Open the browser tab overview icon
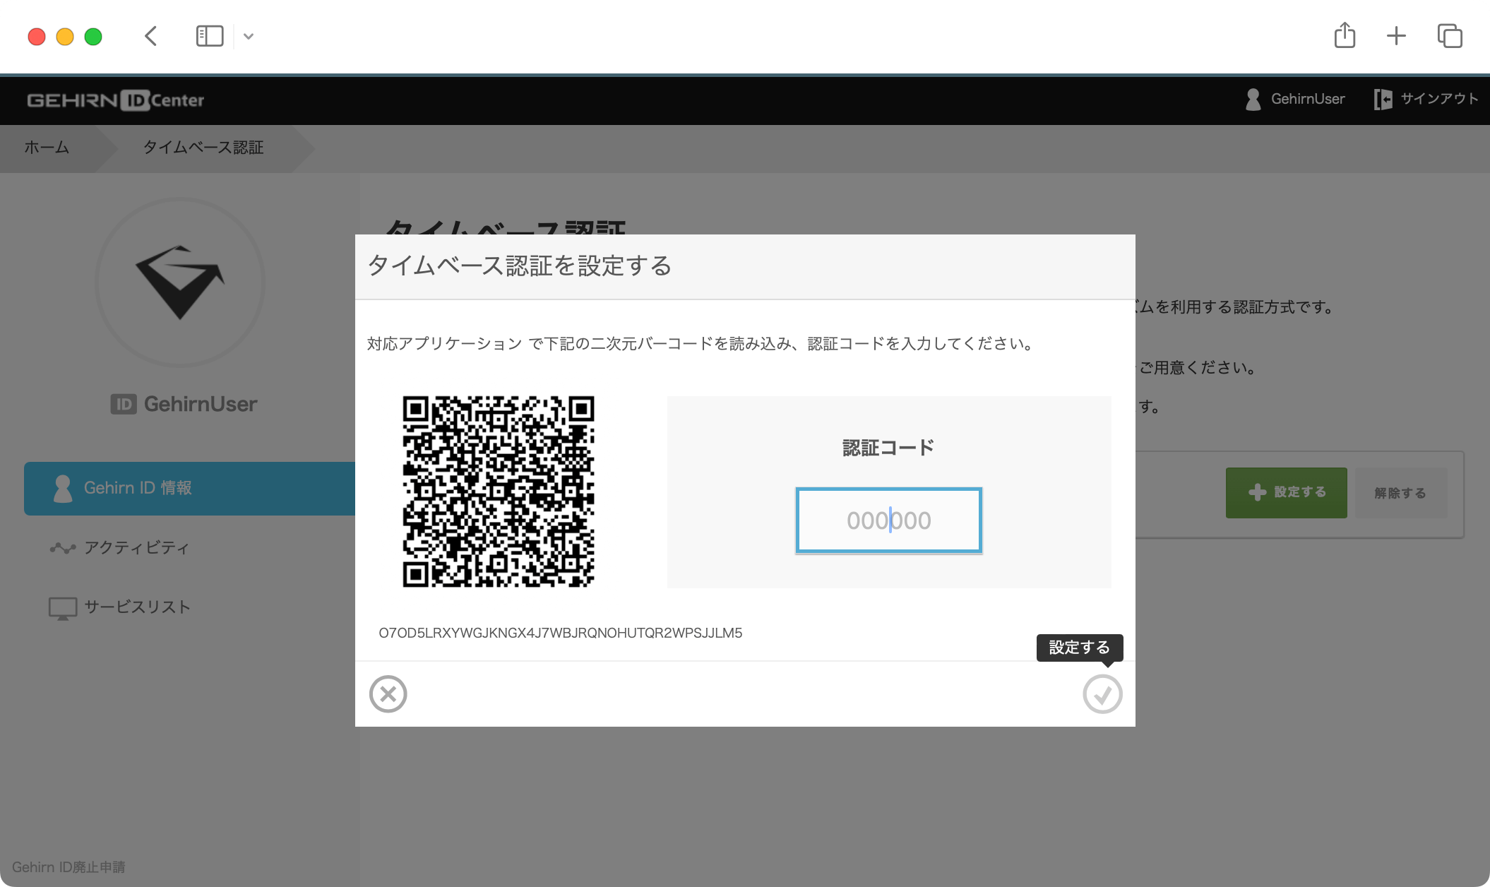Screen dimensions: 1490x887 (1449, 35)
